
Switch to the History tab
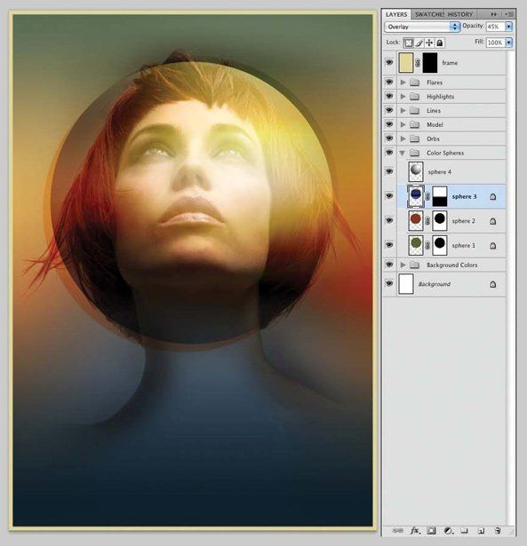point(460,14)
